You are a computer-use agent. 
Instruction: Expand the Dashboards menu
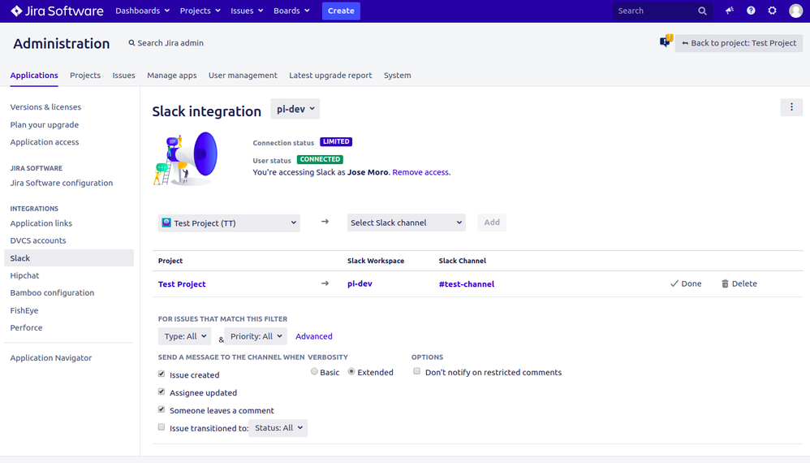click(142, 11)
